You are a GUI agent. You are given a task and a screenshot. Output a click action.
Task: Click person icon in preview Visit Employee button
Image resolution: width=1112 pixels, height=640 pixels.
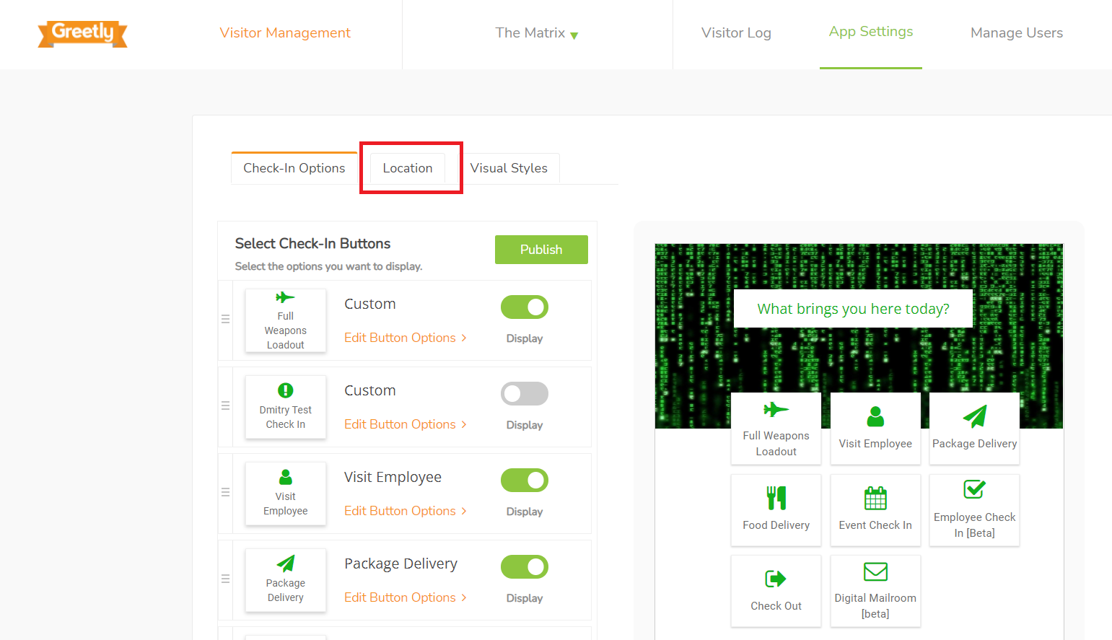point(875,416)
